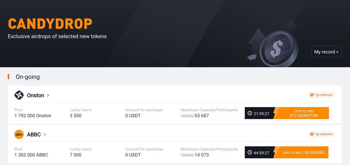Open the ABBC project name link
Viewport: 350px width, 165px height.
pyautogui.click(x=34, y=135)
